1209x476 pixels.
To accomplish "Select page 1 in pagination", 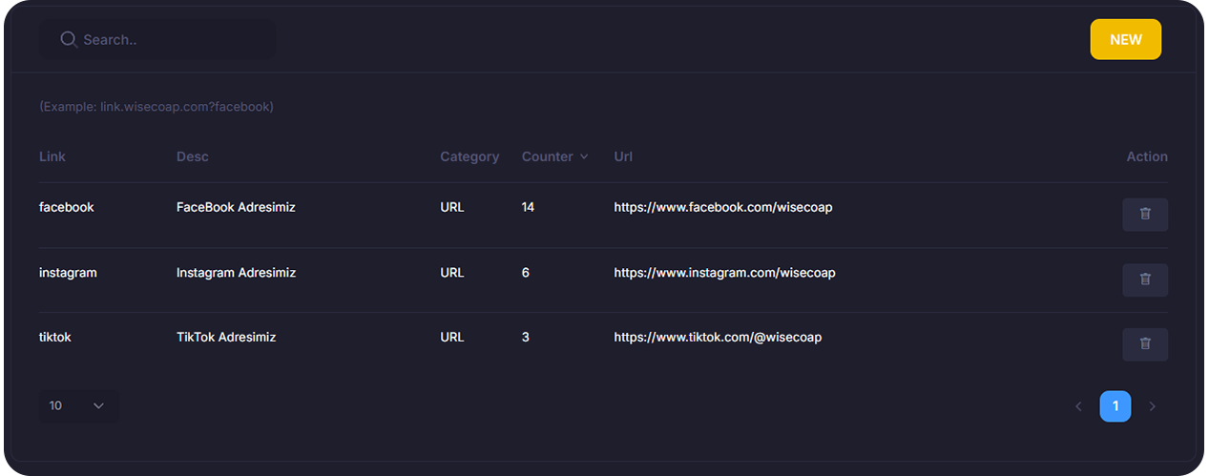I will 1115,406.
